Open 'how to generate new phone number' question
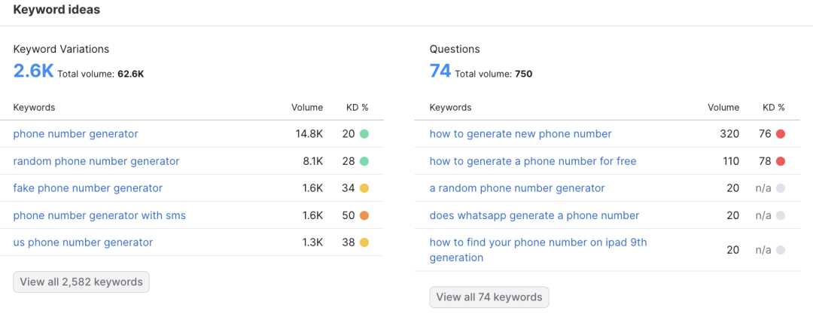The height and width of the screenshot is (320, 813). click(520, 134)
